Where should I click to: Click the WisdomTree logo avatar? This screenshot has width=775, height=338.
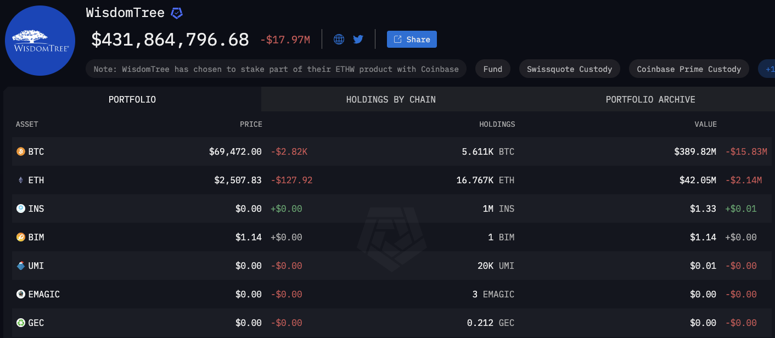pos(40,41)
